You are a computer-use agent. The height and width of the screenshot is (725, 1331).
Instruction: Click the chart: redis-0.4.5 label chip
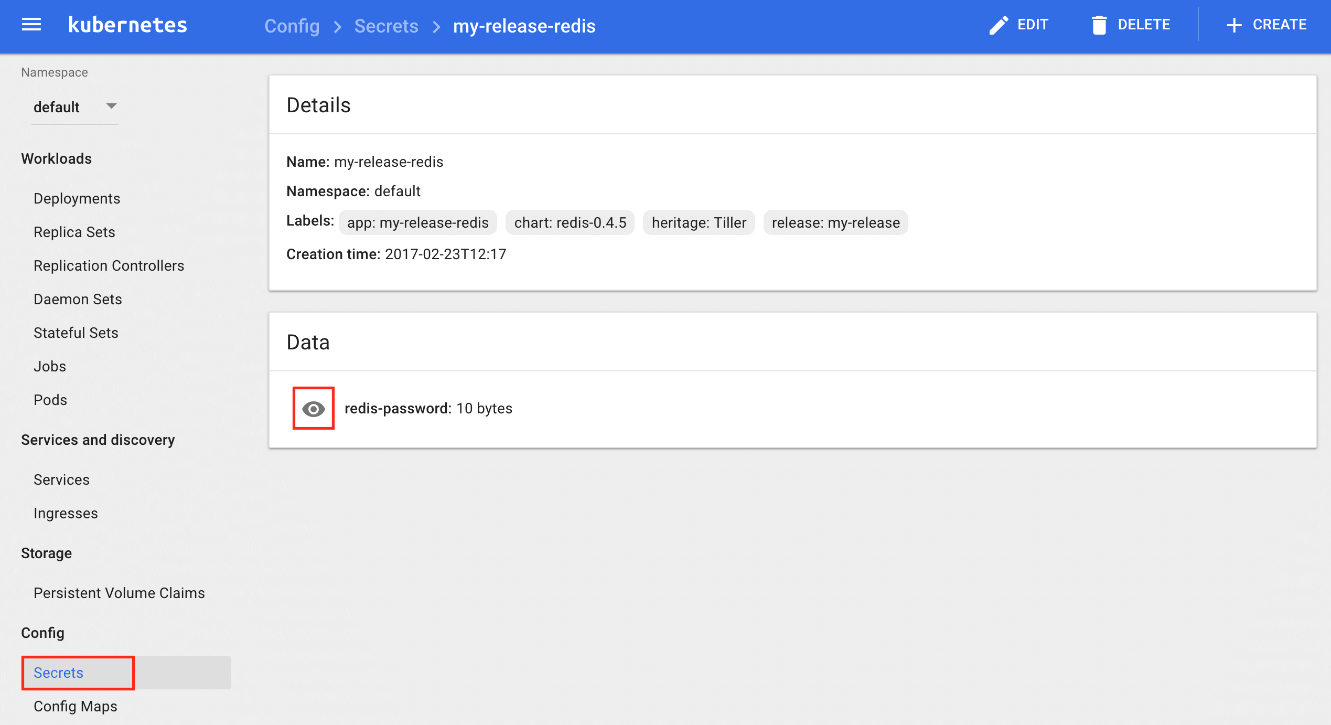click(x=570, y=222)
